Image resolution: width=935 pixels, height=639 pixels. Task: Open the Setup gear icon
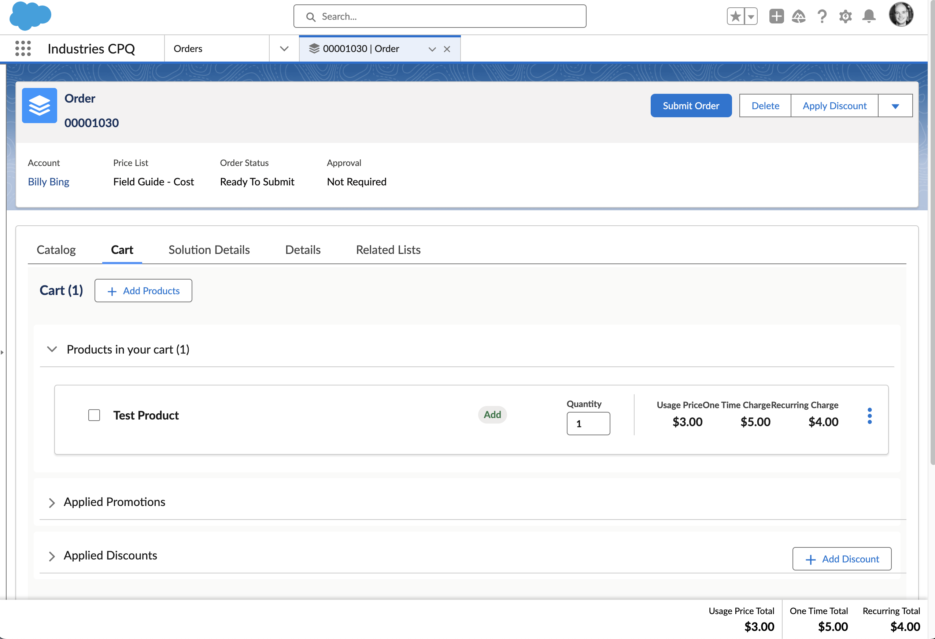845,16
